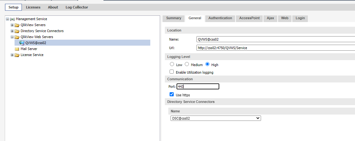Select Medium logging level
Image resolution: width=355 pixels, height=141 pixels.
(187, 65)
